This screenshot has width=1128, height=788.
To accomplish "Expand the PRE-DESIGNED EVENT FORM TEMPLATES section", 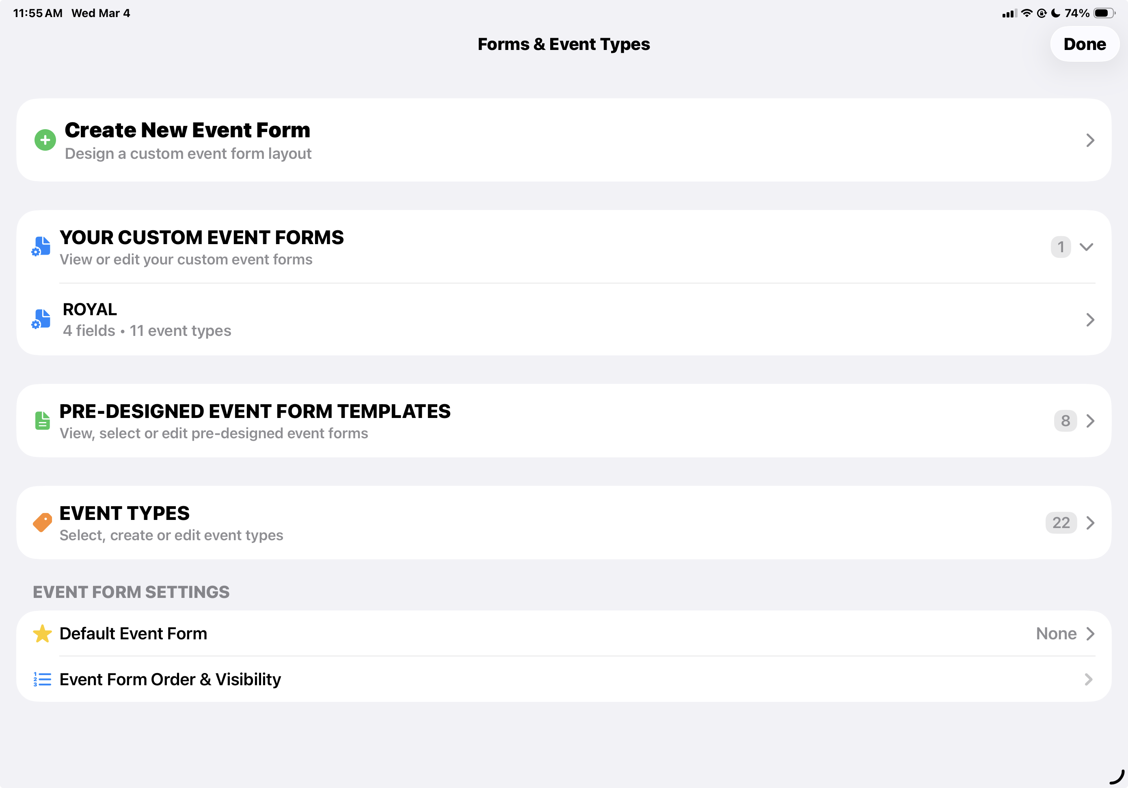I will [1091, 421].
